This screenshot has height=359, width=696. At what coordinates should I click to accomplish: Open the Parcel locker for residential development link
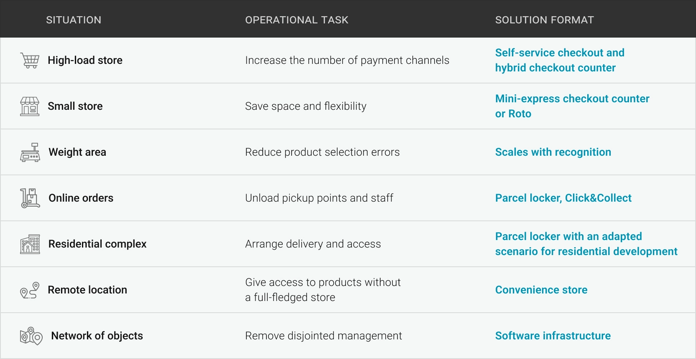tap(586, 244)
